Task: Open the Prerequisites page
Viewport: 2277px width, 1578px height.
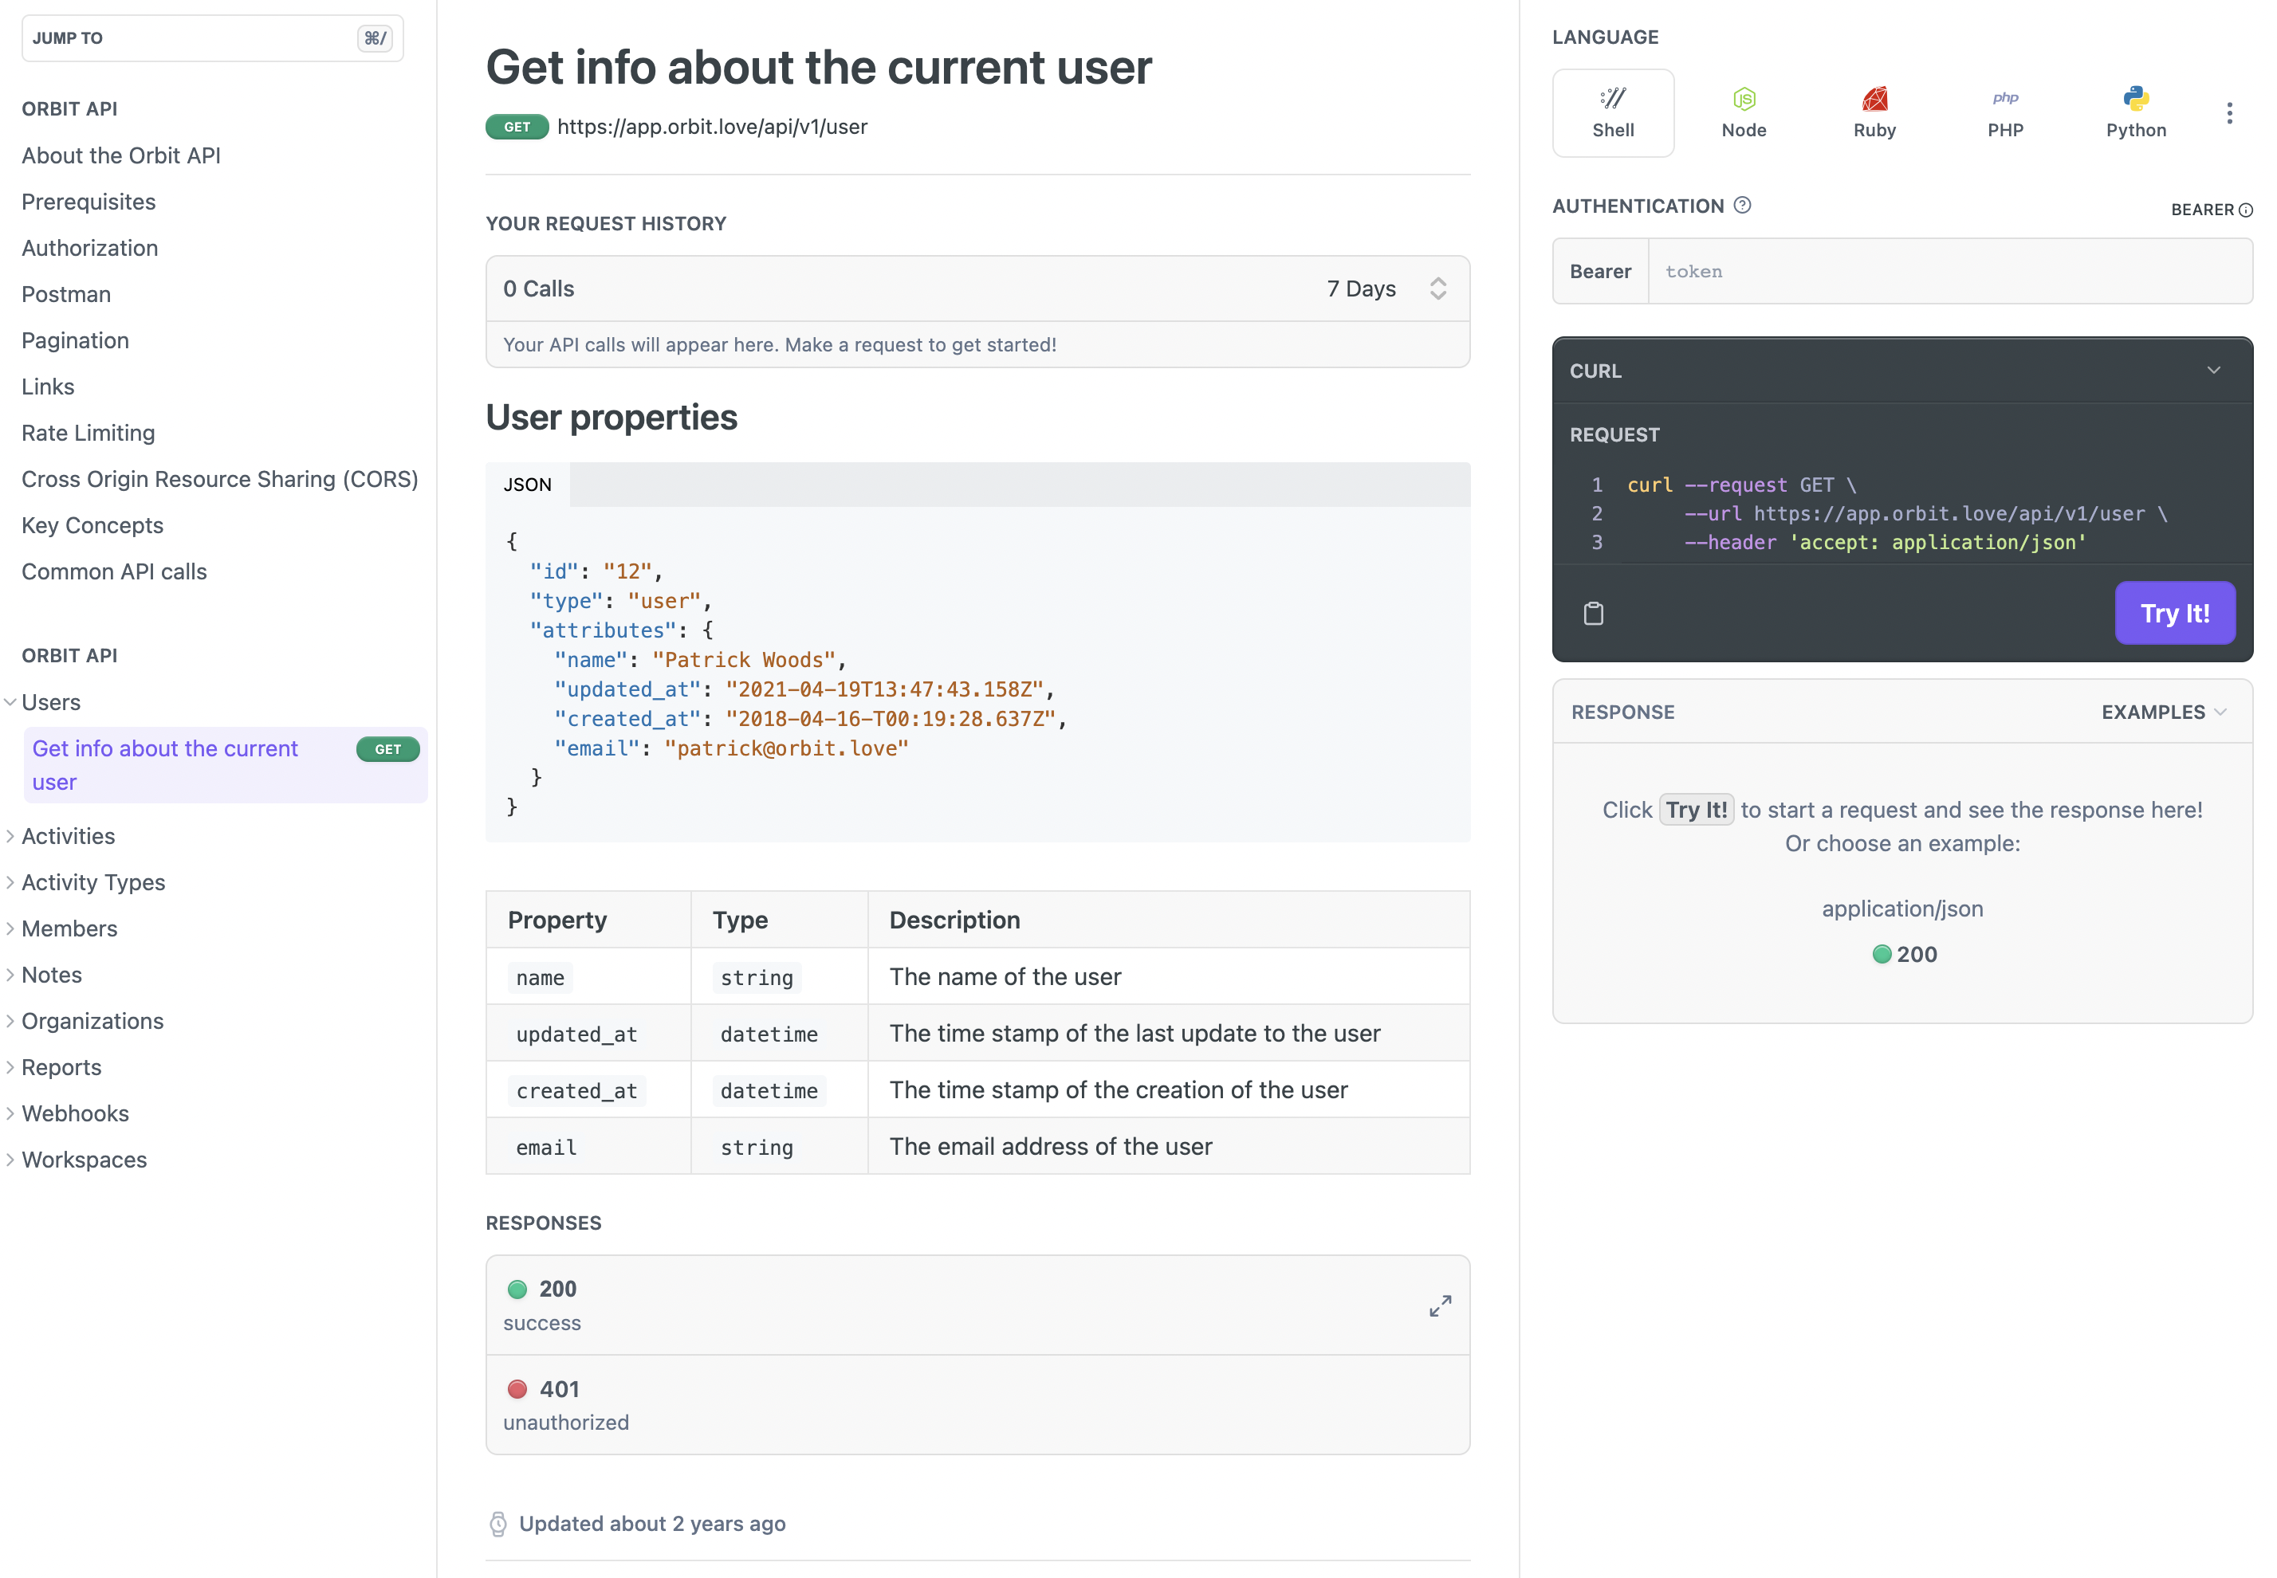Action: 89,202
